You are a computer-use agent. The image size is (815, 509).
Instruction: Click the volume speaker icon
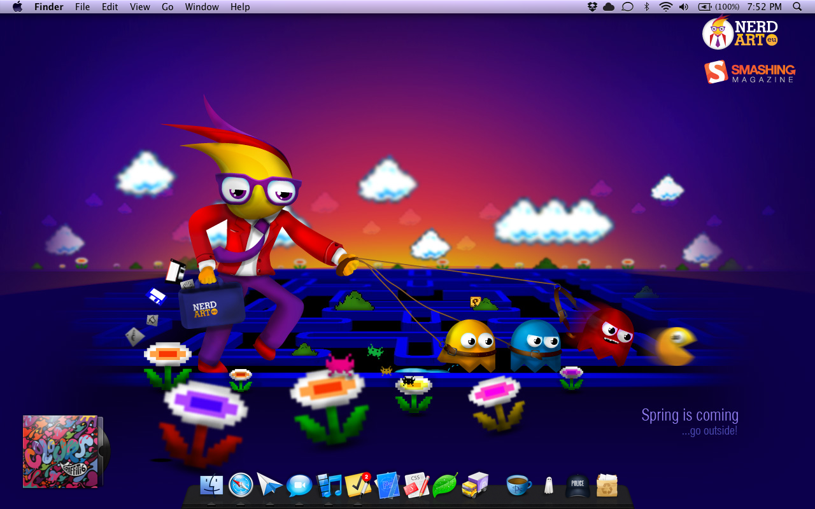[684, 7]
